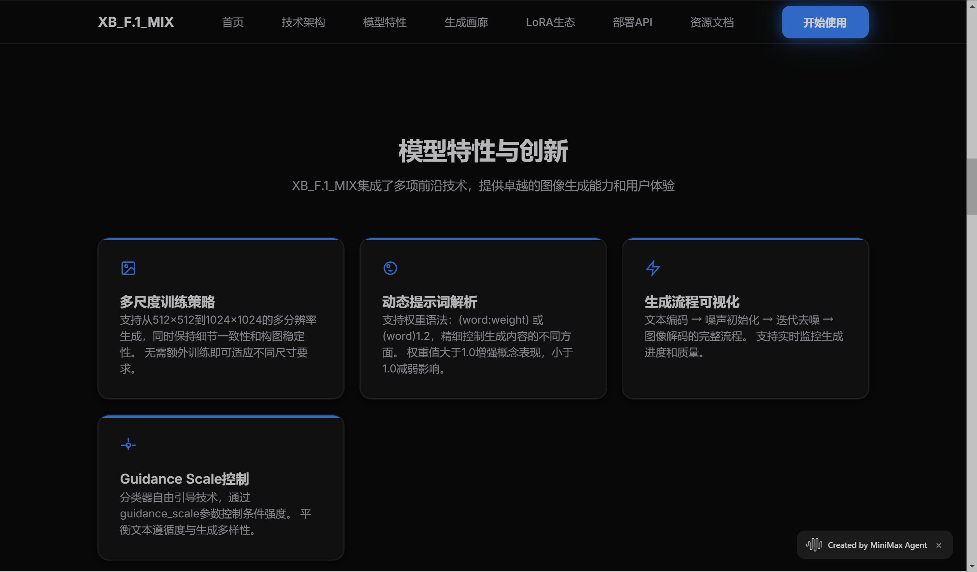Dismiss the MiniMax Agent badge
This screenshot has height=572, width=977.
tap(939, 545)
